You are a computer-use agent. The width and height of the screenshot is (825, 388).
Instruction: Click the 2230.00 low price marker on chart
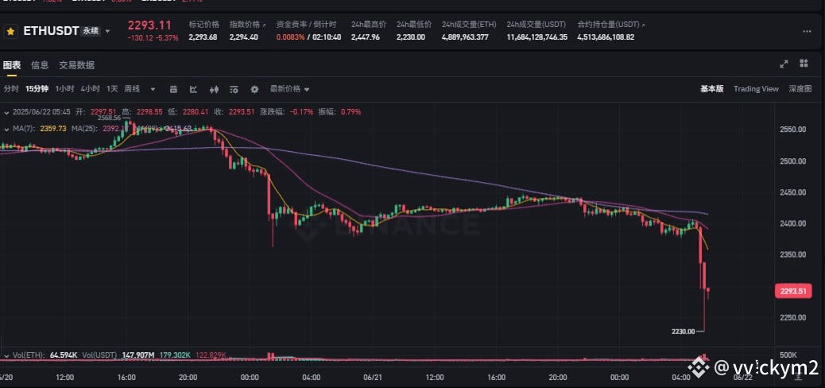(683, 332)
